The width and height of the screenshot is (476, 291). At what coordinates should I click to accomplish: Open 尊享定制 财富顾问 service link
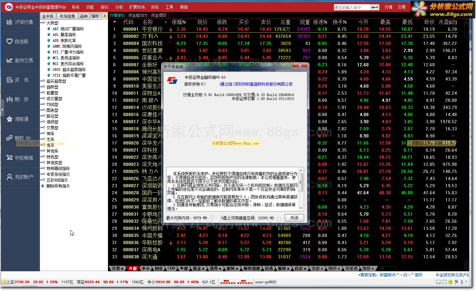pos(390,275)
